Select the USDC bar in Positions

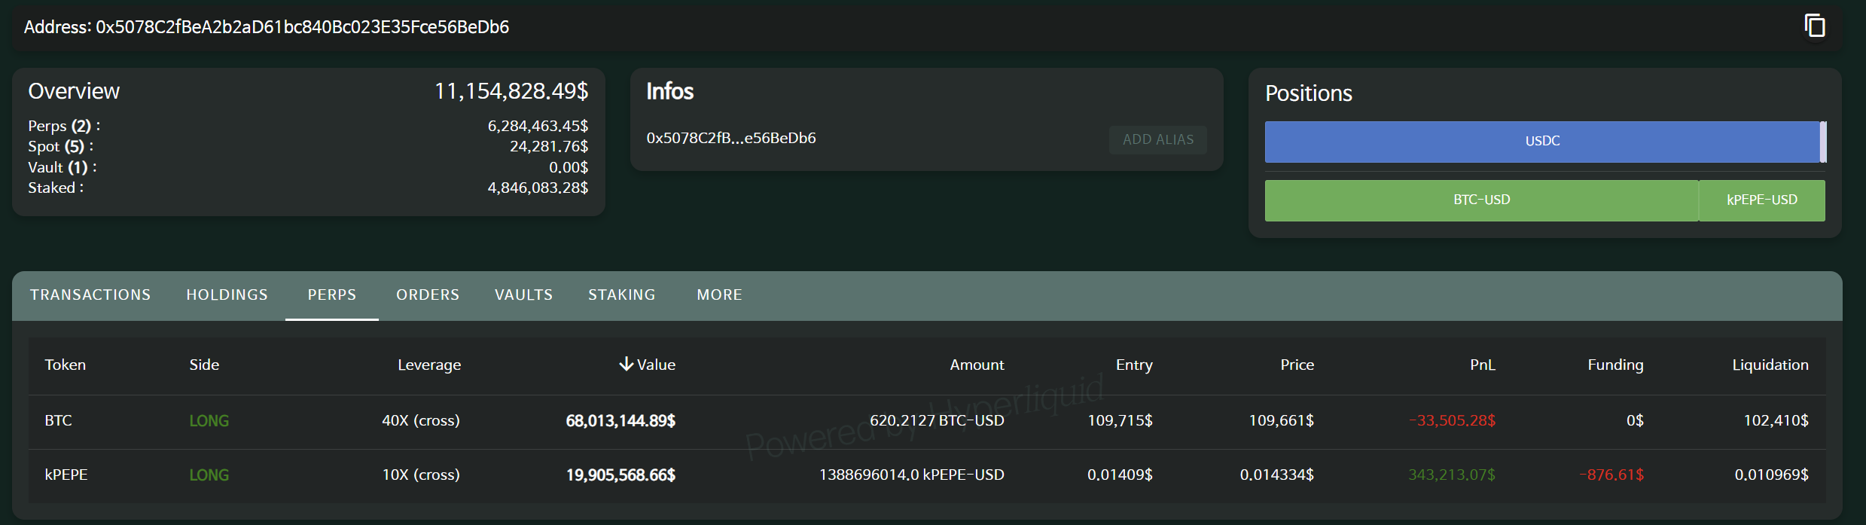pyautogui.click(x=1542, y=142)
